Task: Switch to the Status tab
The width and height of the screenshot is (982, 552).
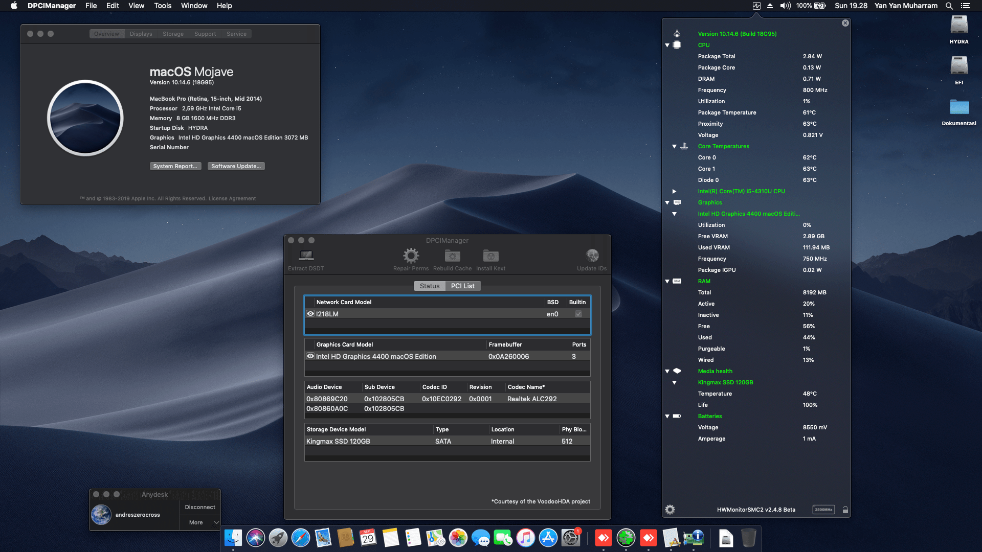Action: pos(429,286)
